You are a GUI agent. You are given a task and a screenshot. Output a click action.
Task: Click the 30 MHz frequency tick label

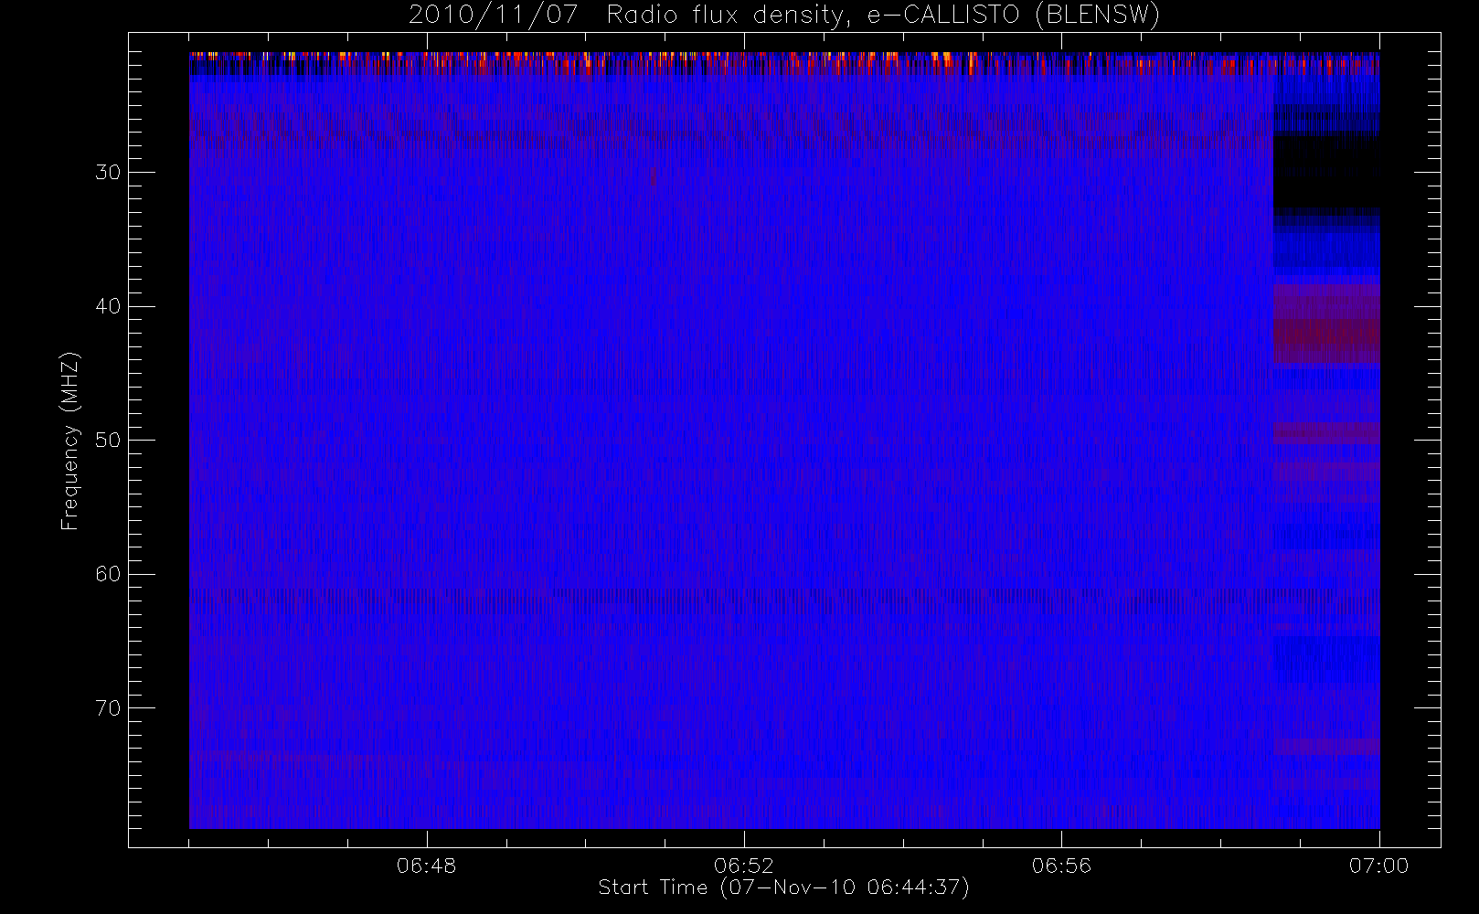pos(108,173)
